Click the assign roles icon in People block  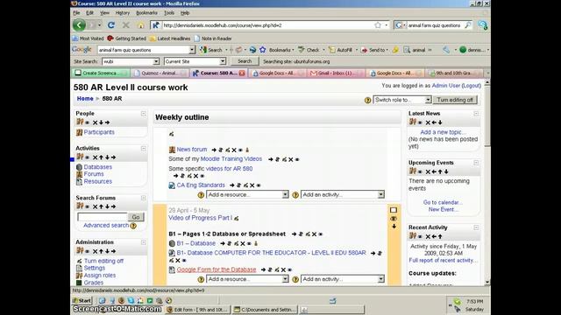click(80, 122)
